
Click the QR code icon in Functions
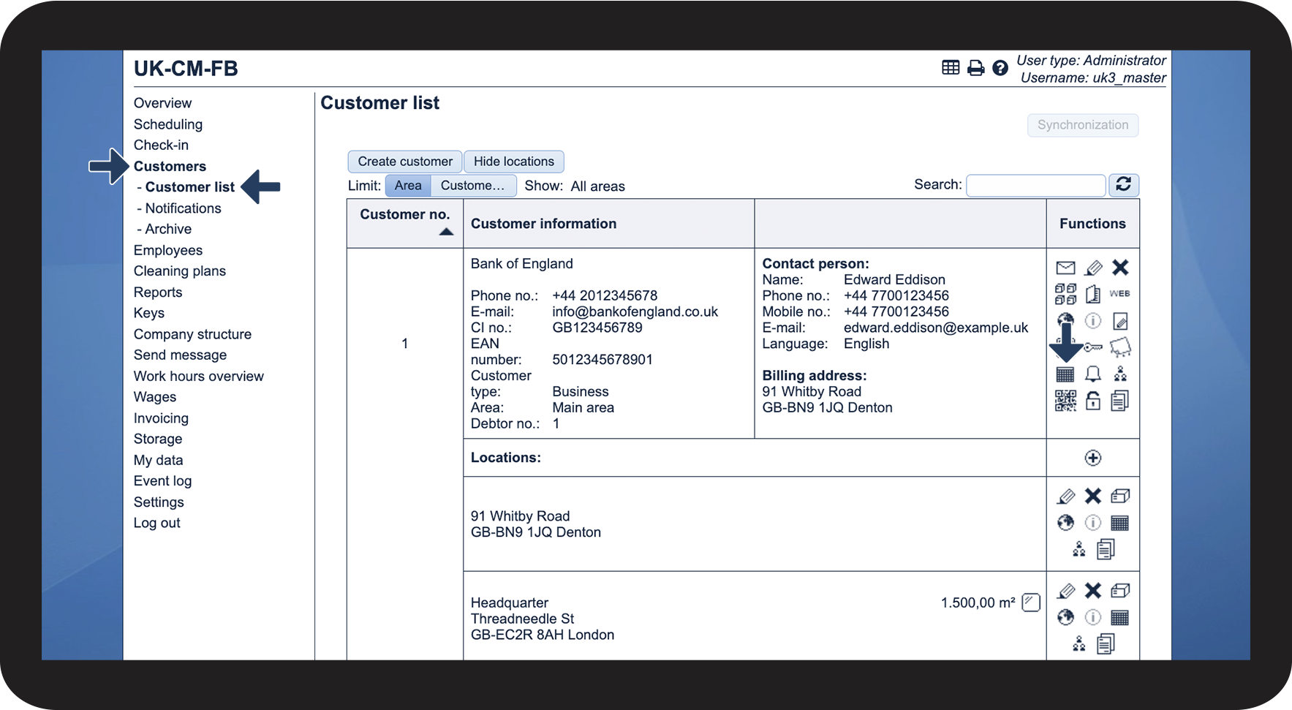tap(1065, 401)
